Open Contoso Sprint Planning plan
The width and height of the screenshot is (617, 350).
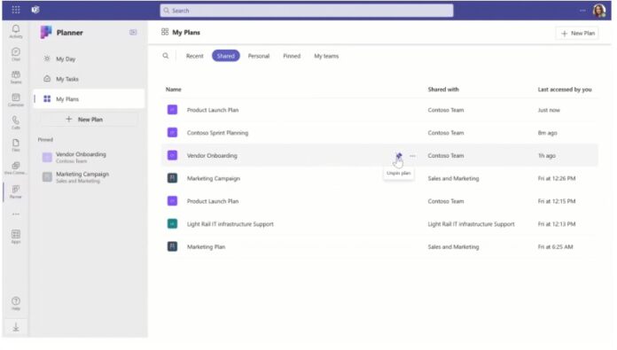(x=379, y=133)
